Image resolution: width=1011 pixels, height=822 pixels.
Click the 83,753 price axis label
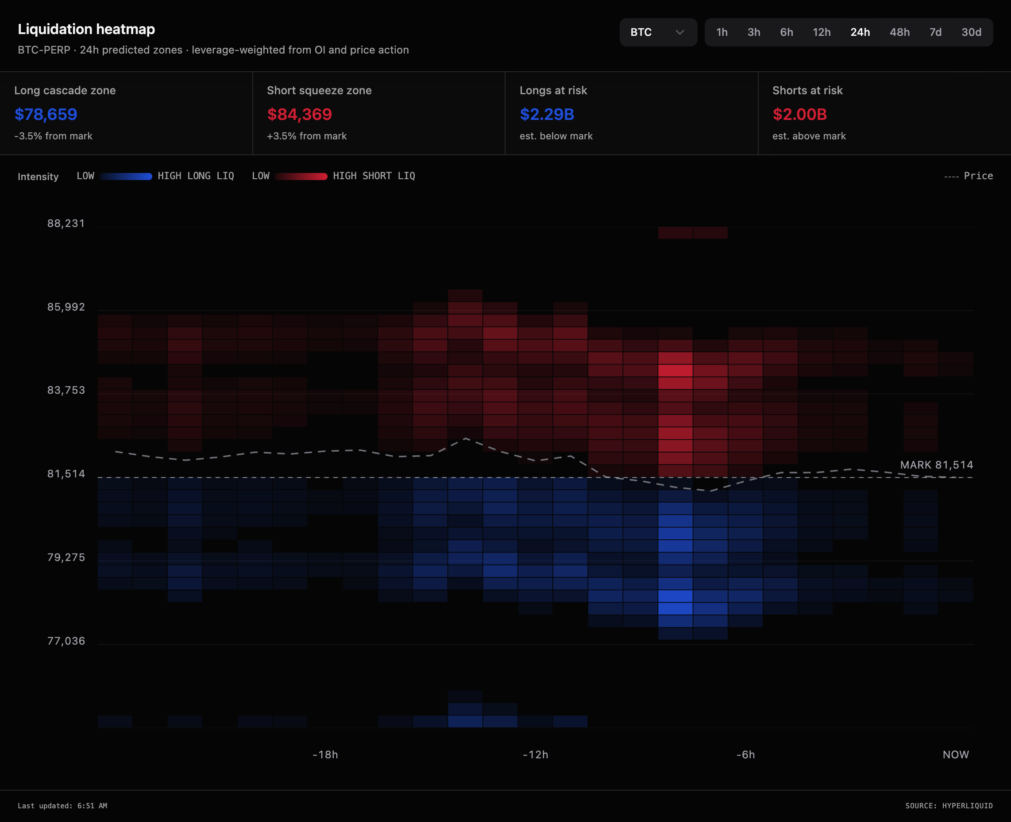click(x=66, y=390)
